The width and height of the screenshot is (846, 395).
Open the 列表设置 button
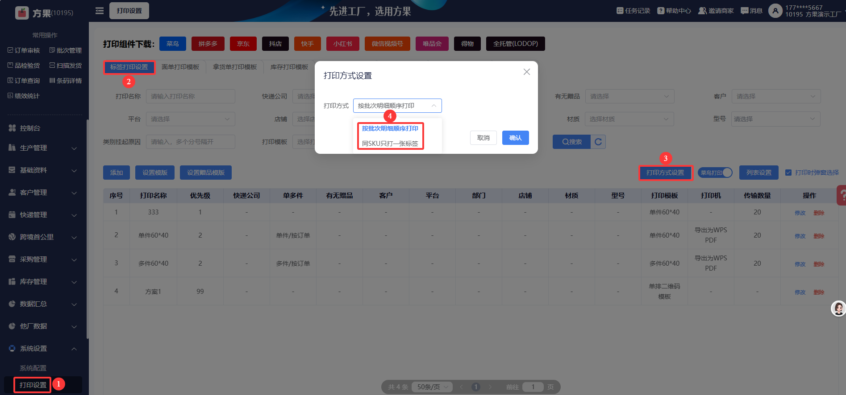759,173
